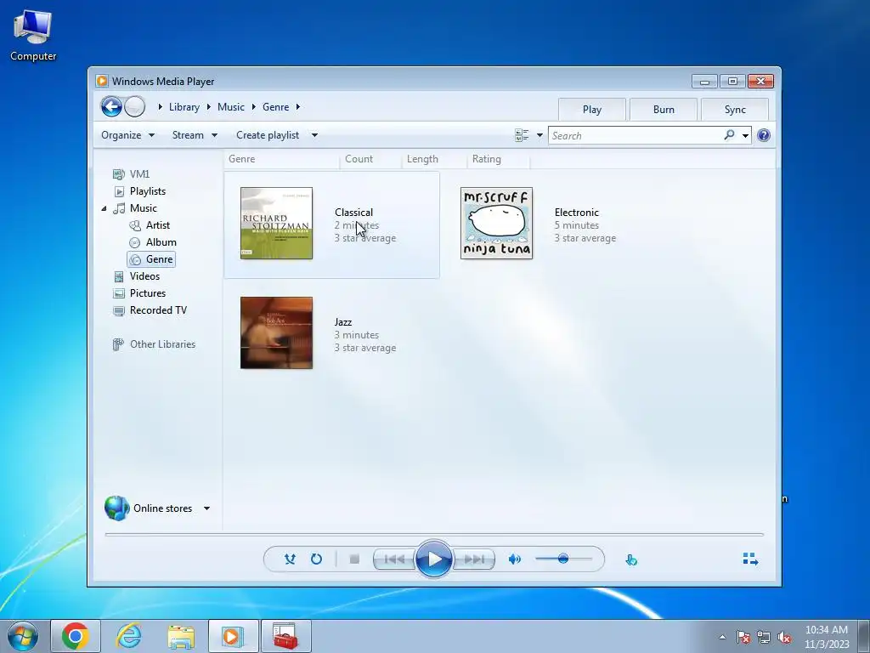Expand the arrow after Genre breadcrumb
The width and height of the screenshot is (870, 653).
point(298,106)
